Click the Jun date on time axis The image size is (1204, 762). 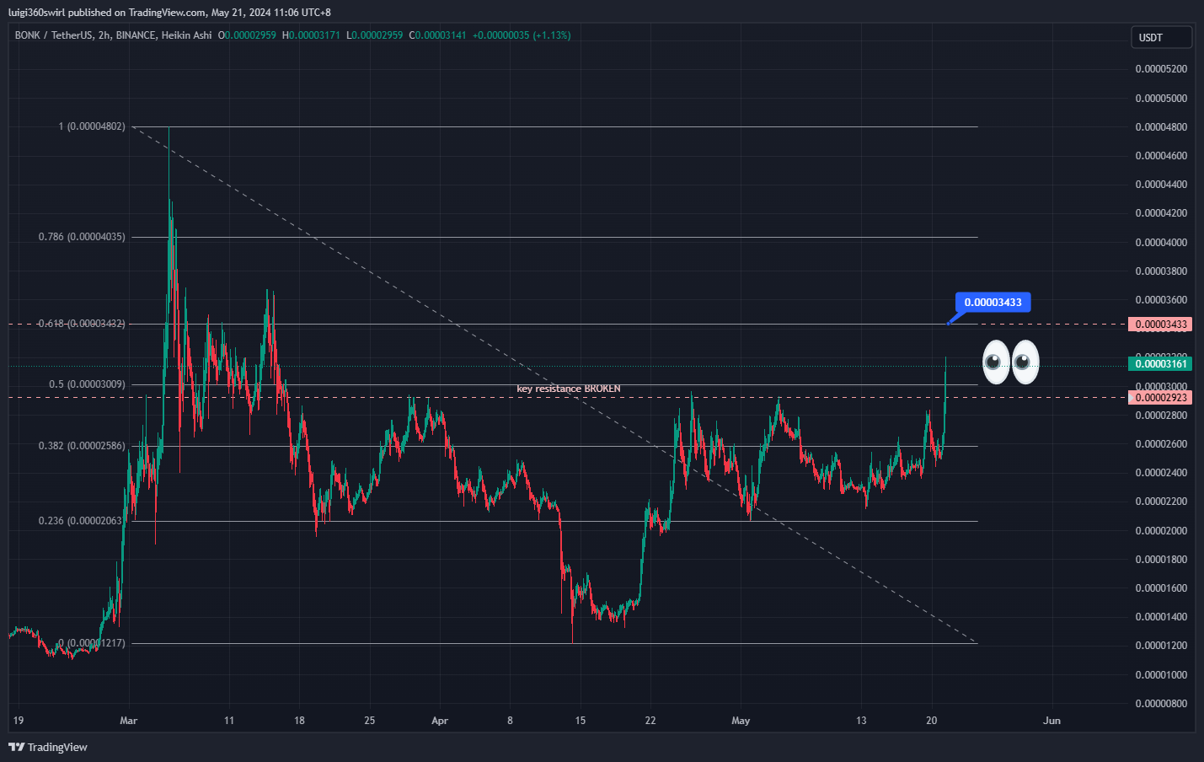[x=1051, y=721]
